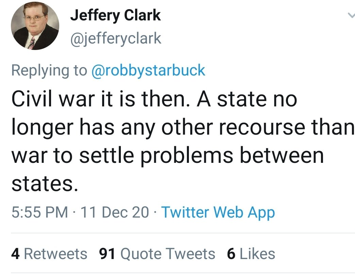This screenshot has height=274, width=355.
Task: Click the retweet count number 4
Action: pyautogui.click(x=15, y=254)
